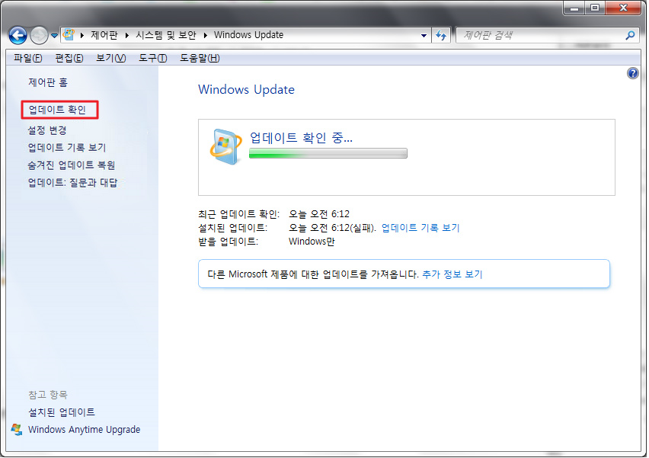Viewport: 649px width, 458px height.
Task: Maximize the Windows Update window
Action: [x=595, y=8]
